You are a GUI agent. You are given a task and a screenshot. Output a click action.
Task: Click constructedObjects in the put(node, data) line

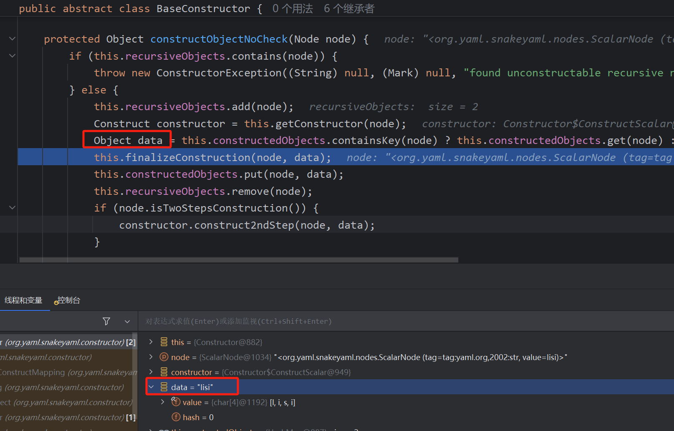tap(182, 174)
